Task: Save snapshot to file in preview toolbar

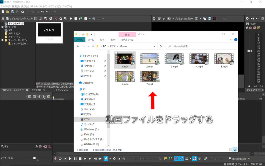Action: (x=209, y=19)
